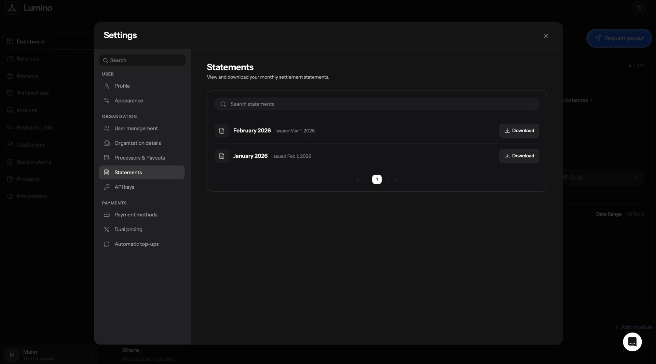
Task: Open the chat support bubble icon
Action: coord(632,342)
